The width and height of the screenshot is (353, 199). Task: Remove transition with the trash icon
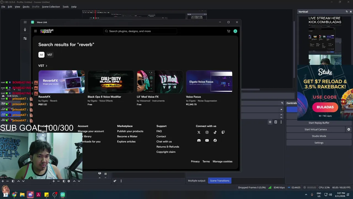pos(276,122)
